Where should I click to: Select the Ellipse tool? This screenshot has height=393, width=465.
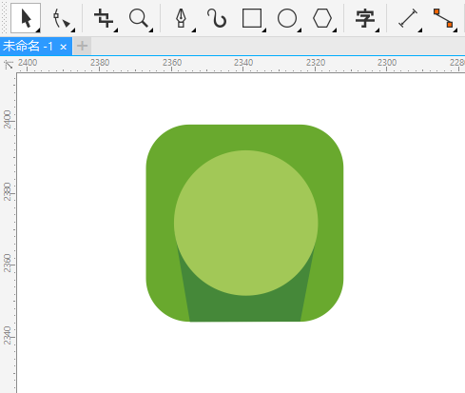point(287,18)
